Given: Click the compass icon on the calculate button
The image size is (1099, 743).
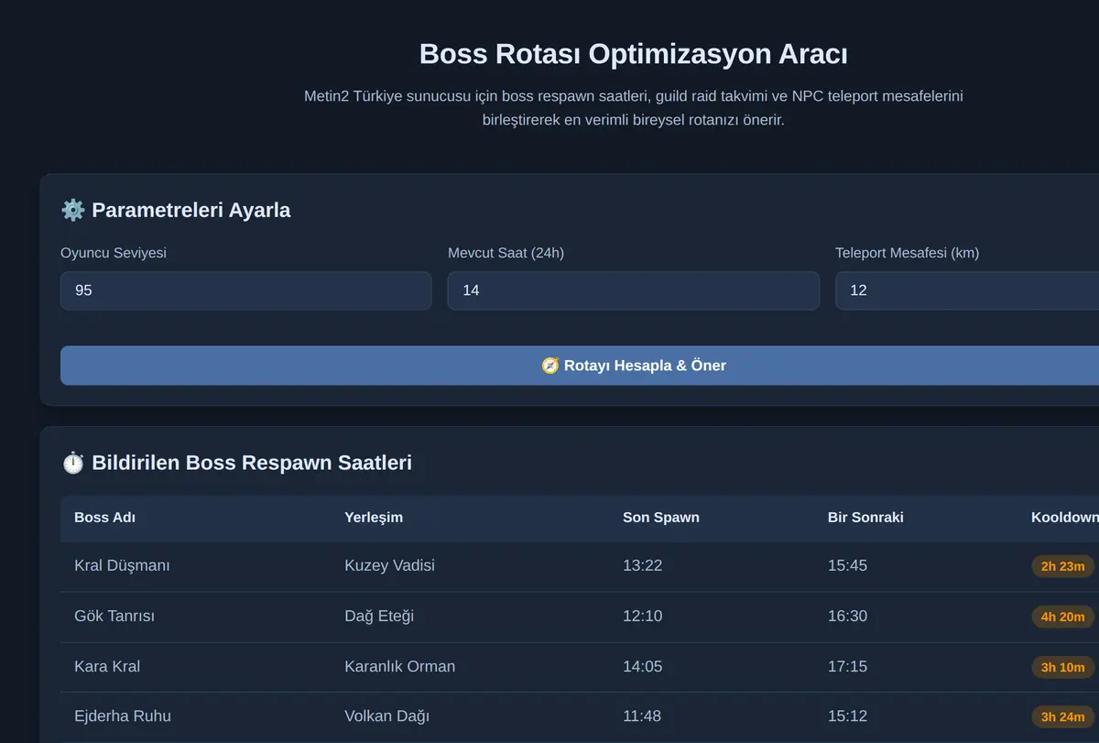Looking at the screenshot, I should click(550, 366).
